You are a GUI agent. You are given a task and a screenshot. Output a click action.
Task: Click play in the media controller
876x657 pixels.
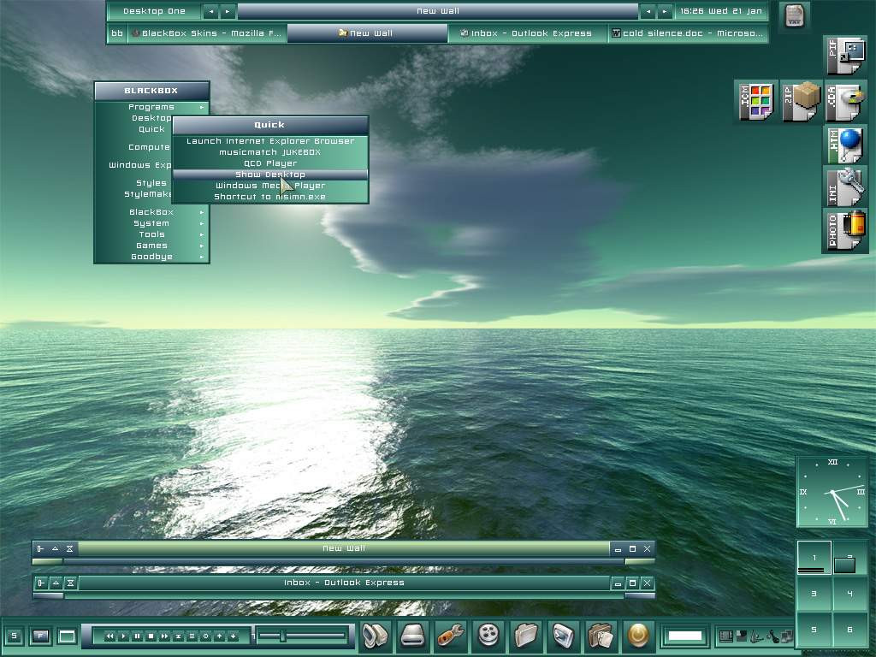(124, 636)
